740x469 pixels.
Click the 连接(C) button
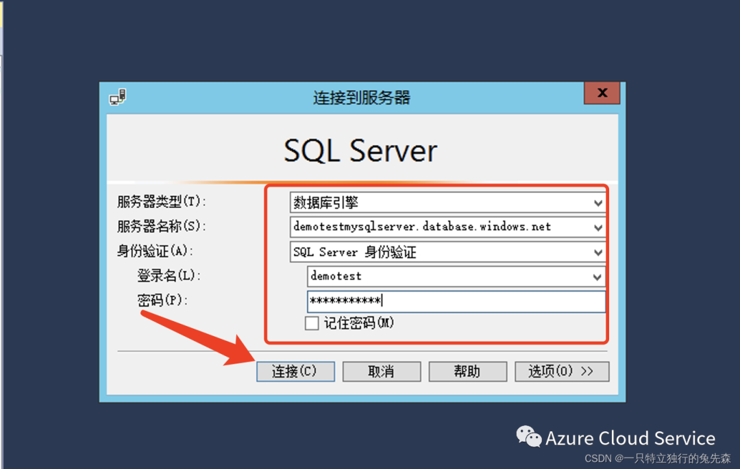pos(295,371)
